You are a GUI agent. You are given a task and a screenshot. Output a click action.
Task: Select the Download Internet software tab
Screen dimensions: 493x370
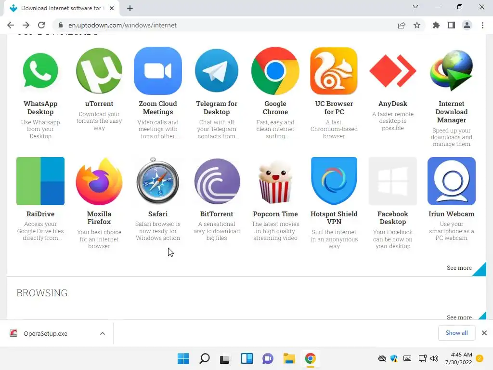61,8
